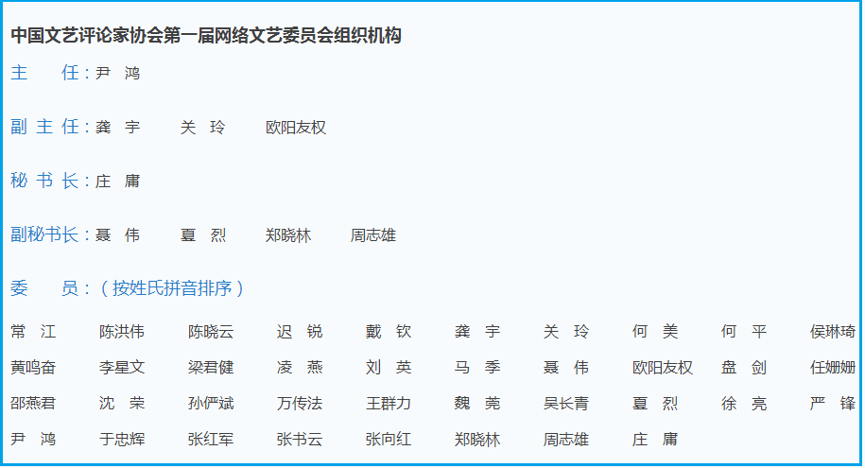The width and height of the screenshot is (865, 468).
Task: Click 周志雄 in the 副秘书长 row
Action: pyautogui.click(x=372, y=235)
